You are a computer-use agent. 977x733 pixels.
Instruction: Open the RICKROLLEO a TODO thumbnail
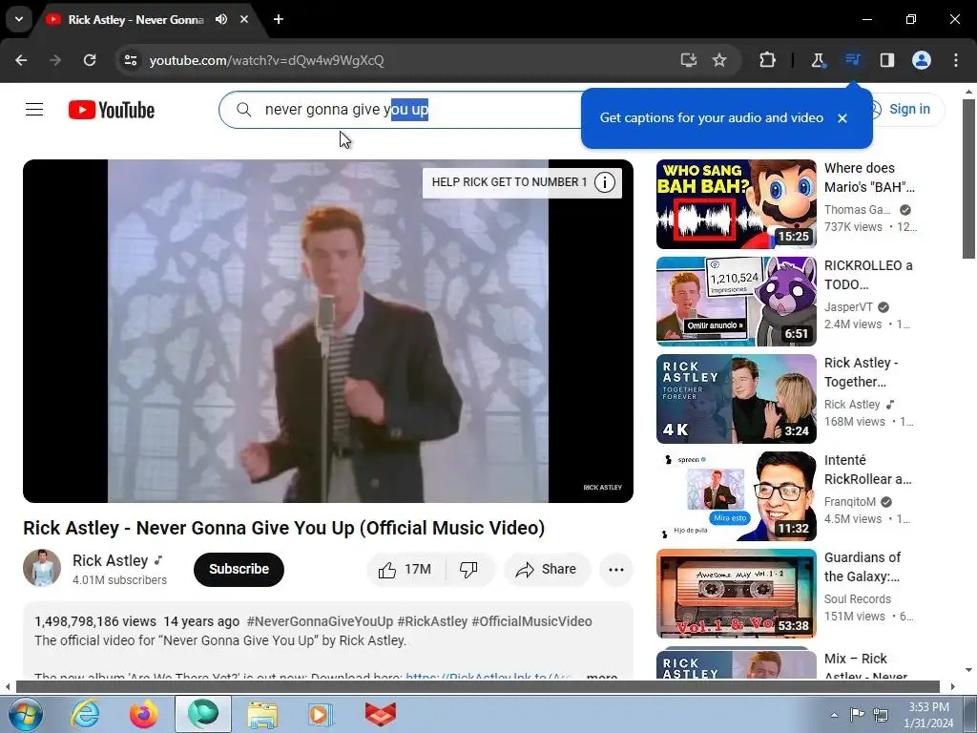[x=736, y=301]
